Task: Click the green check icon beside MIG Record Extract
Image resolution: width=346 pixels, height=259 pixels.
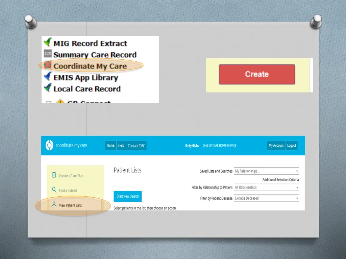Action: click(48, 42)
